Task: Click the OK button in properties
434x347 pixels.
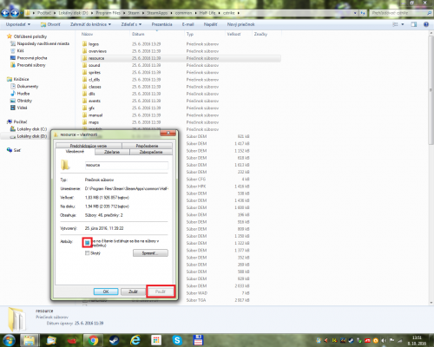Action: click(106, 291)
